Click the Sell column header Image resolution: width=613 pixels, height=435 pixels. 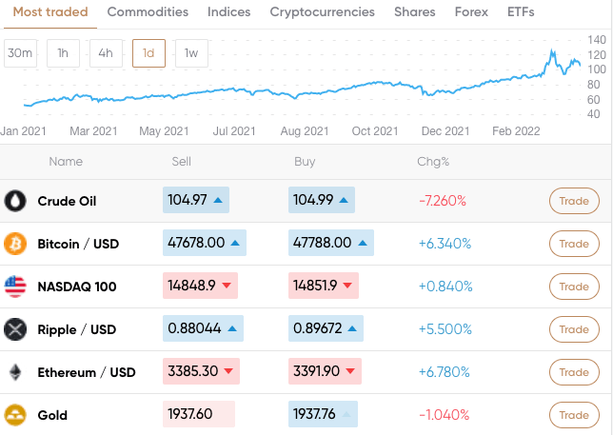coord(182,162)
